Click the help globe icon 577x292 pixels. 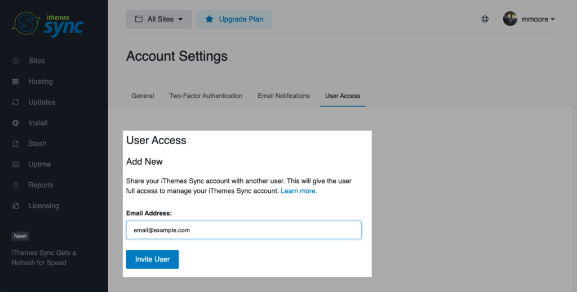click(485, 19)
